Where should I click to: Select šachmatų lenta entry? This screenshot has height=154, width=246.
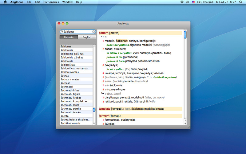(x=76, y=105)
